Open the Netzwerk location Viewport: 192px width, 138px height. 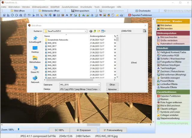(35, 79)
